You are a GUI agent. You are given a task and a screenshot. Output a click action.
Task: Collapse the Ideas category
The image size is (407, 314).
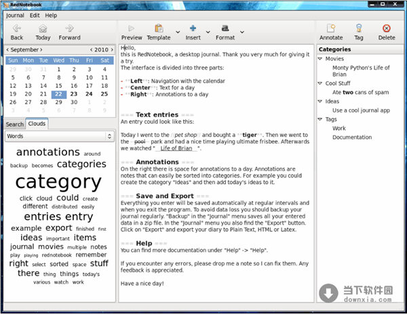coord(320,102)
